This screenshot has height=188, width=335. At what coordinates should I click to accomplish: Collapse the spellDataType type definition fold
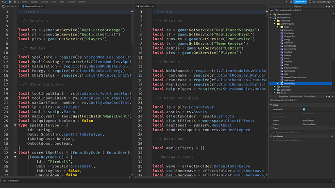(x=15, y=125)
